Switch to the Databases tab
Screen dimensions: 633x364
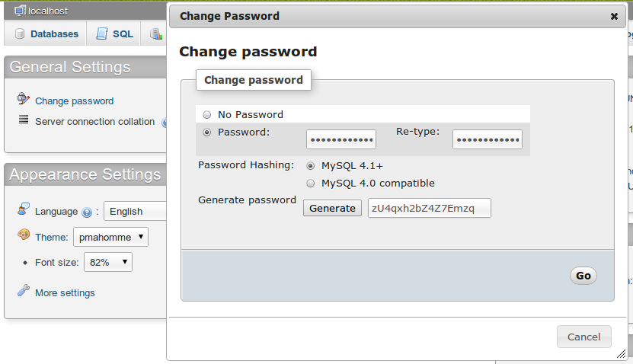(x=47, y=34)
